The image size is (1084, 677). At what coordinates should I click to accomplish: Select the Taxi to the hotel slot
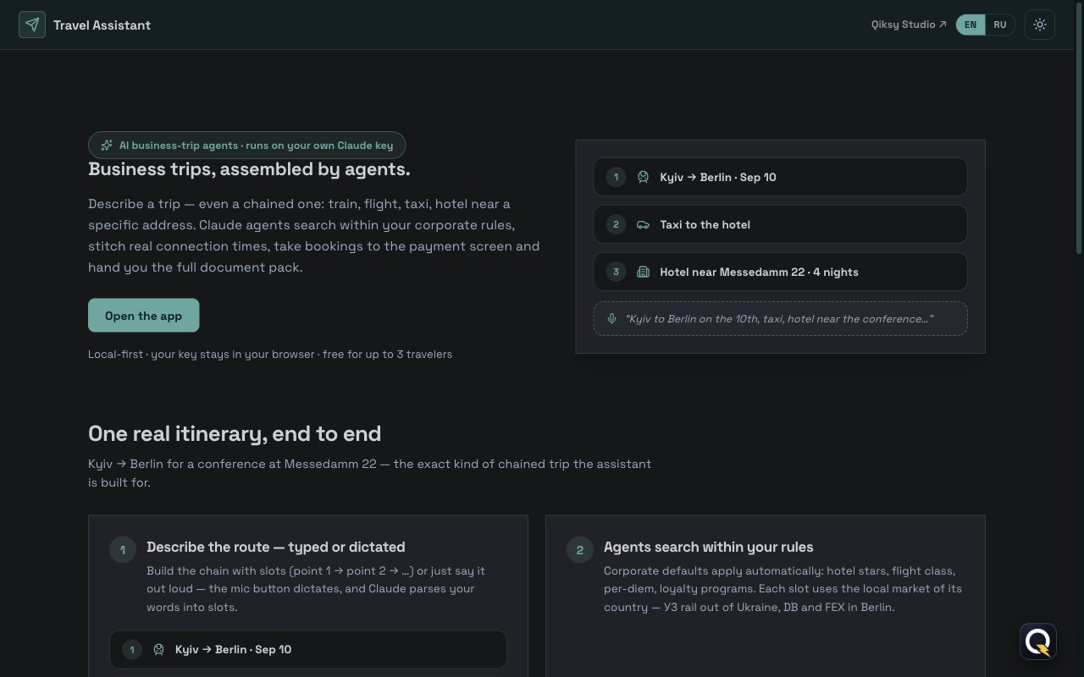pyautogui.click(x=780, y=224)
